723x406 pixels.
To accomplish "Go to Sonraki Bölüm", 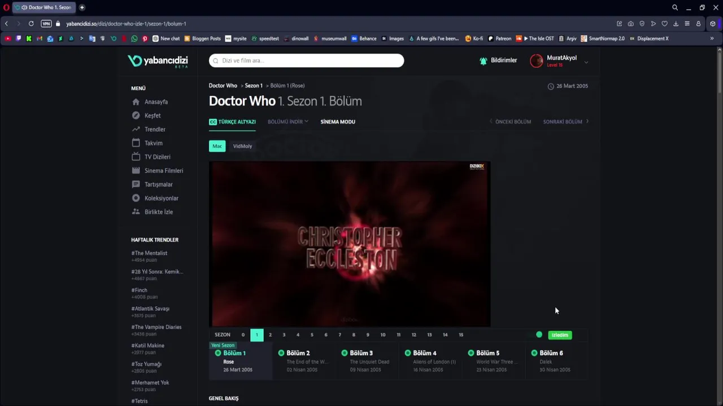I will [566, 122].
